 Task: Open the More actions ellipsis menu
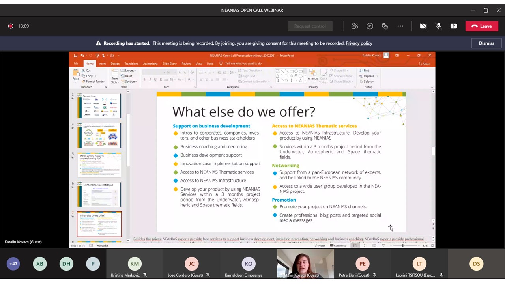(x=400, y=26)
